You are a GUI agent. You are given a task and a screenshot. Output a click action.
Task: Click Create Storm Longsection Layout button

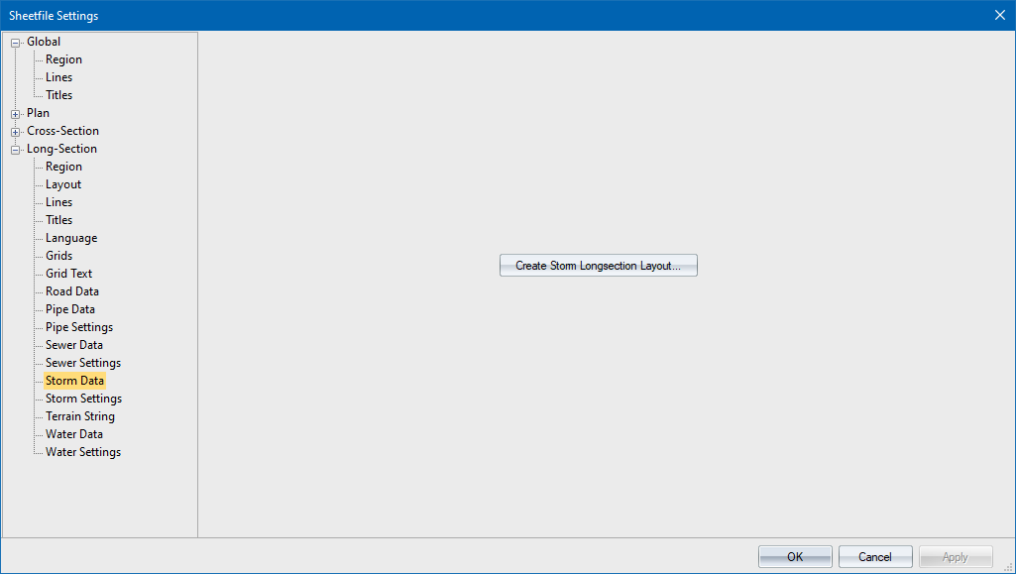(598, 266)
